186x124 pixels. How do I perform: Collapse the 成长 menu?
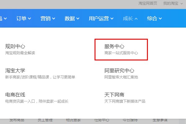[130, 18]
